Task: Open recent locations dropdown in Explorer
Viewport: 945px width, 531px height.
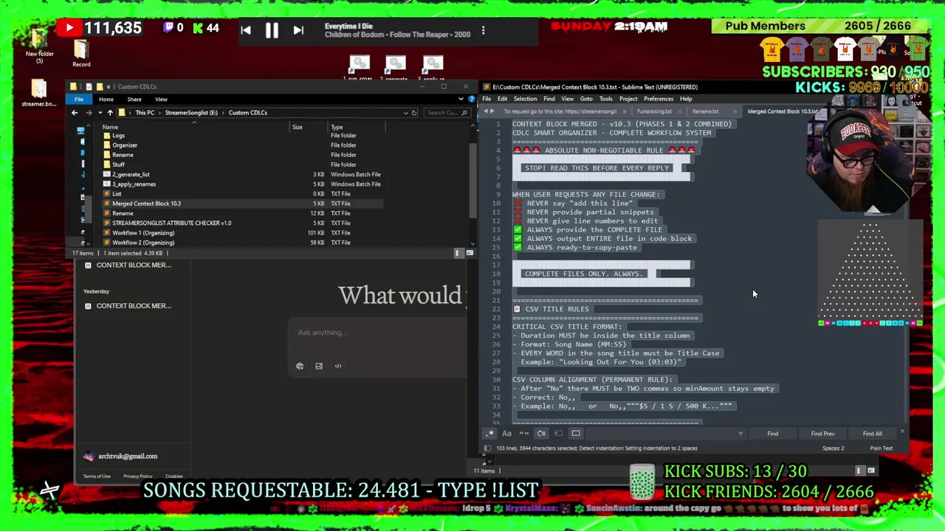Action: pyautogui.click(x=100, y=113)
